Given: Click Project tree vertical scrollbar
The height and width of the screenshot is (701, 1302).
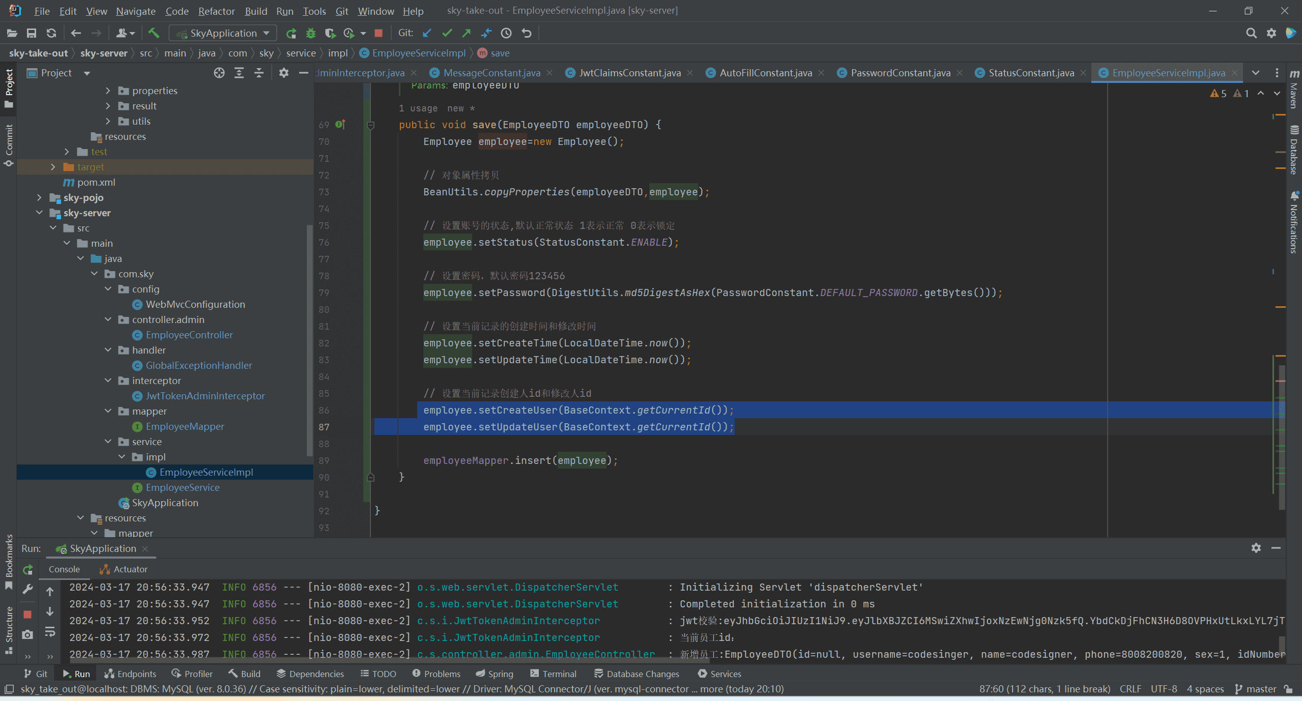Looking at the screenshot, I should coord(309,340).
